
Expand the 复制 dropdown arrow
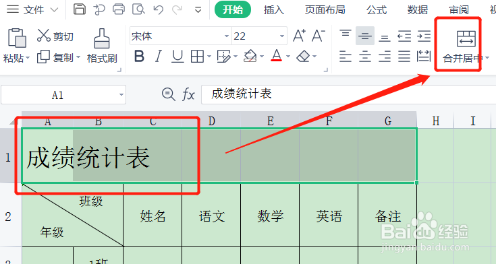[78, 57]
